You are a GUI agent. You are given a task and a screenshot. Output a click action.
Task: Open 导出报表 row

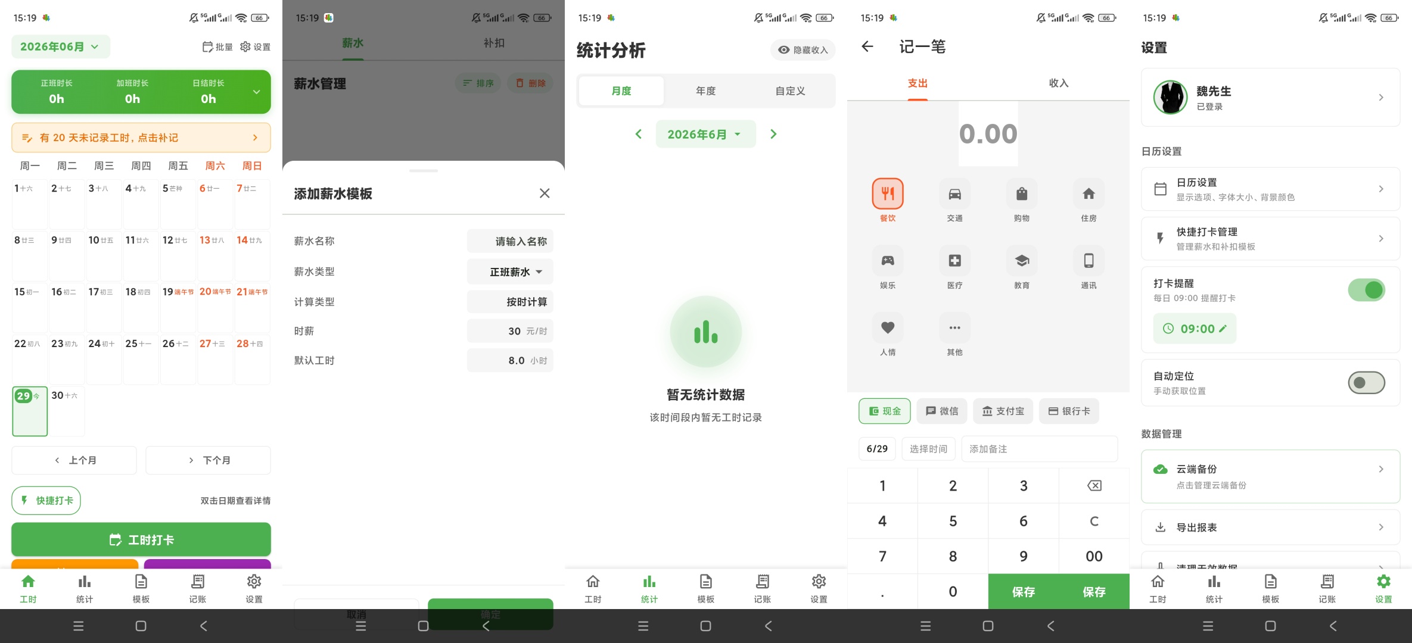point(1270,527)
